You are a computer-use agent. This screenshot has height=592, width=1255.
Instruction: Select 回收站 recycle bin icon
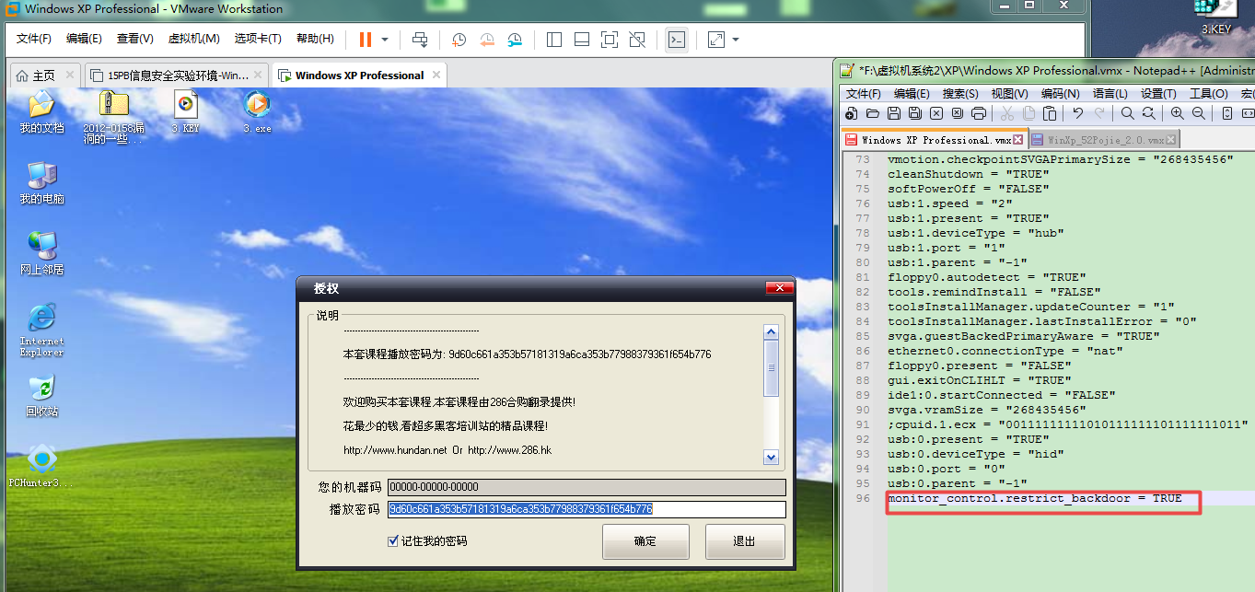point(41,396)
